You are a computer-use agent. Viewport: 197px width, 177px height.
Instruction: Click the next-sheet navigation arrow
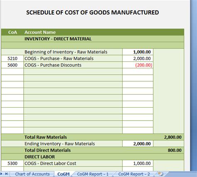[x=2, y=174]
